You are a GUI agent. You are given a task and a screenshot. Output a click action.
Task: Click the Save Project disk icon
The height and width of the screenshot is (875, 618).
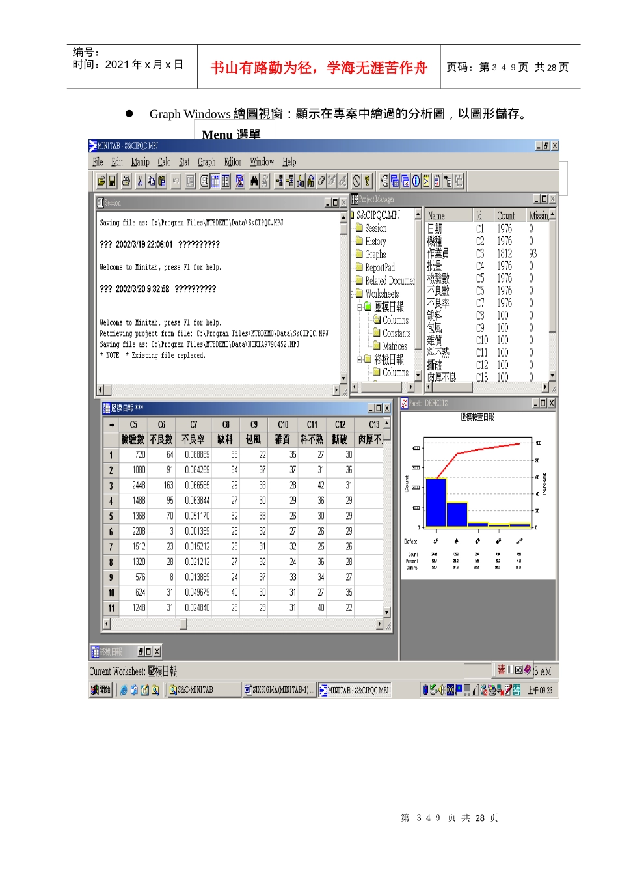(112, 181)
